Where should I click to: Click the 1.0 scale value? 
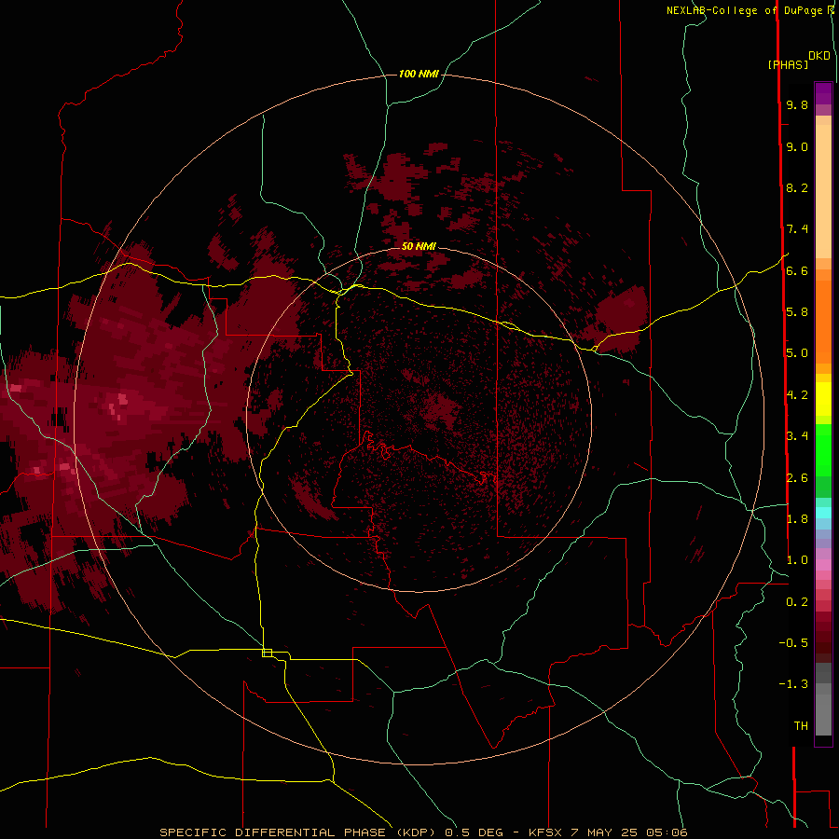click(797, 560)
